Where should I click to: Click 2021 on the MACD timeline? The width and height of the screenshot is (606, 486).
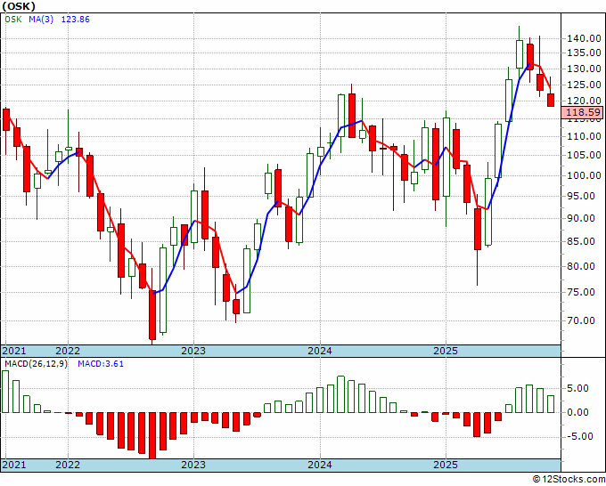coord(14,465)
